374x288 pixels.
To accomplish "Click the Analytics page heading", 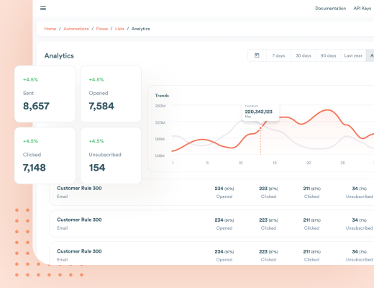I will click(x=59, y=56).
